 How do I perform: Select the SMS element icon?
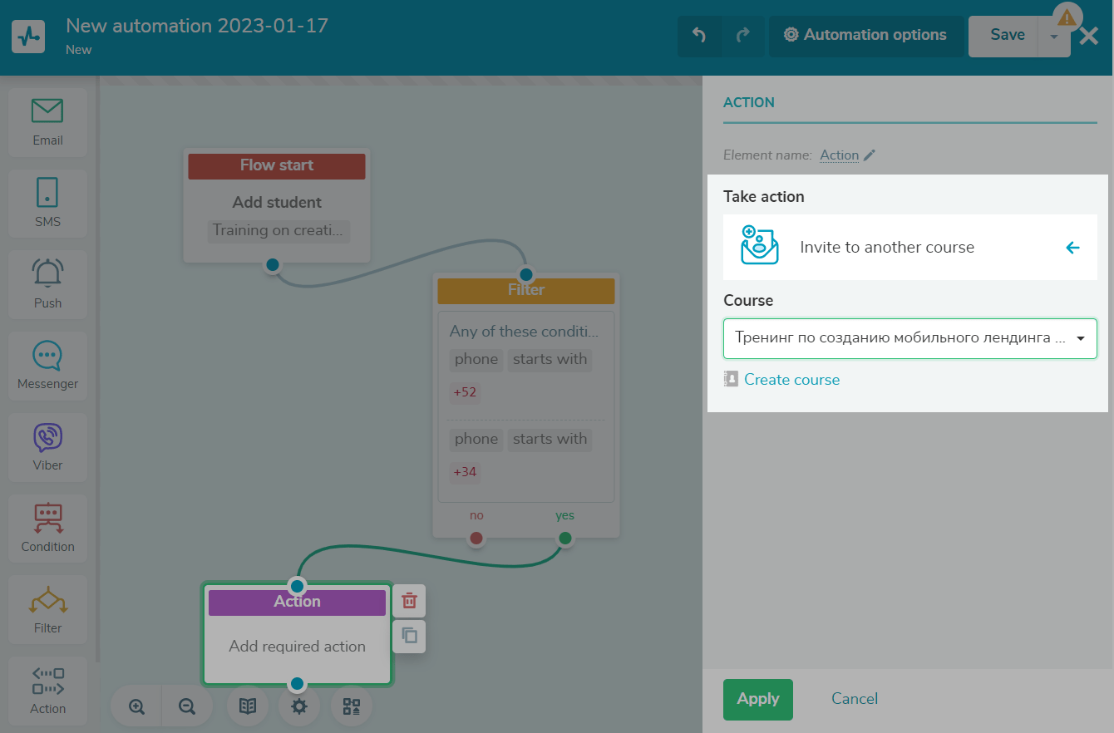pyautogui.click(x=47, y=203)
